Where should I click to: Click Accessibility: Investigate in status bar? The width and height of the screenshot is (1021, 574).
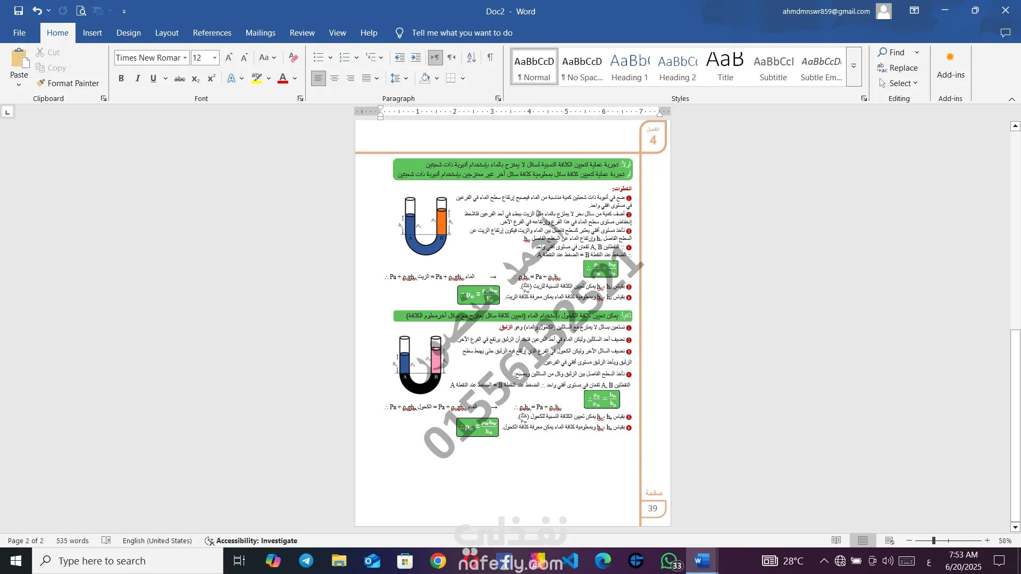click(x=251, y=541)
